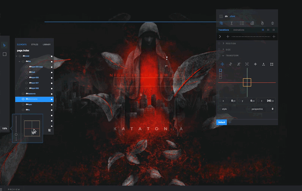Click the Default state button
This screenshot has width=302, height=191.
tap(221, 122)
